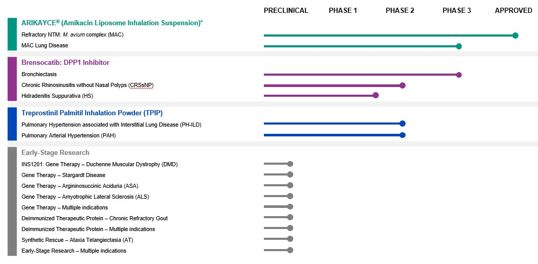This screenshot has width=538, height=264.
Task: Click the Refractory NTM approved endpoint dot
Action: [515, 36]
